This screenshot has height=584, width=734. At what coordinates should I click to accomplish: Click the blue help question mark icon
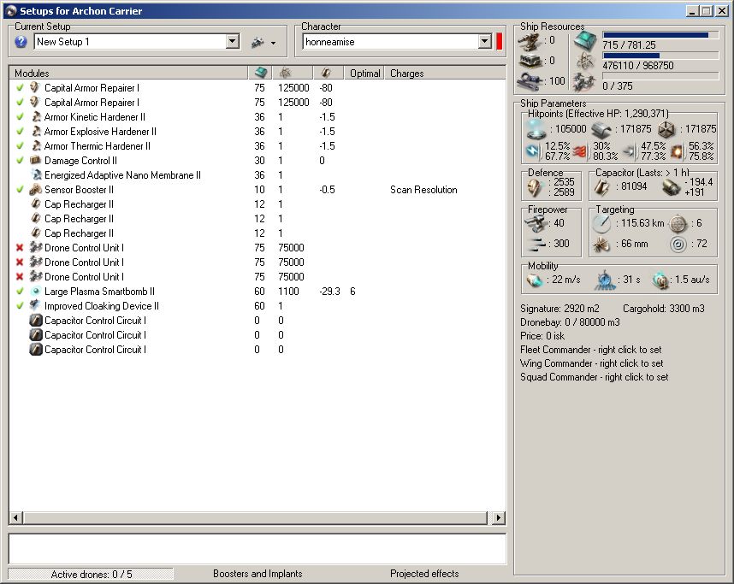[x=21, y=42]
